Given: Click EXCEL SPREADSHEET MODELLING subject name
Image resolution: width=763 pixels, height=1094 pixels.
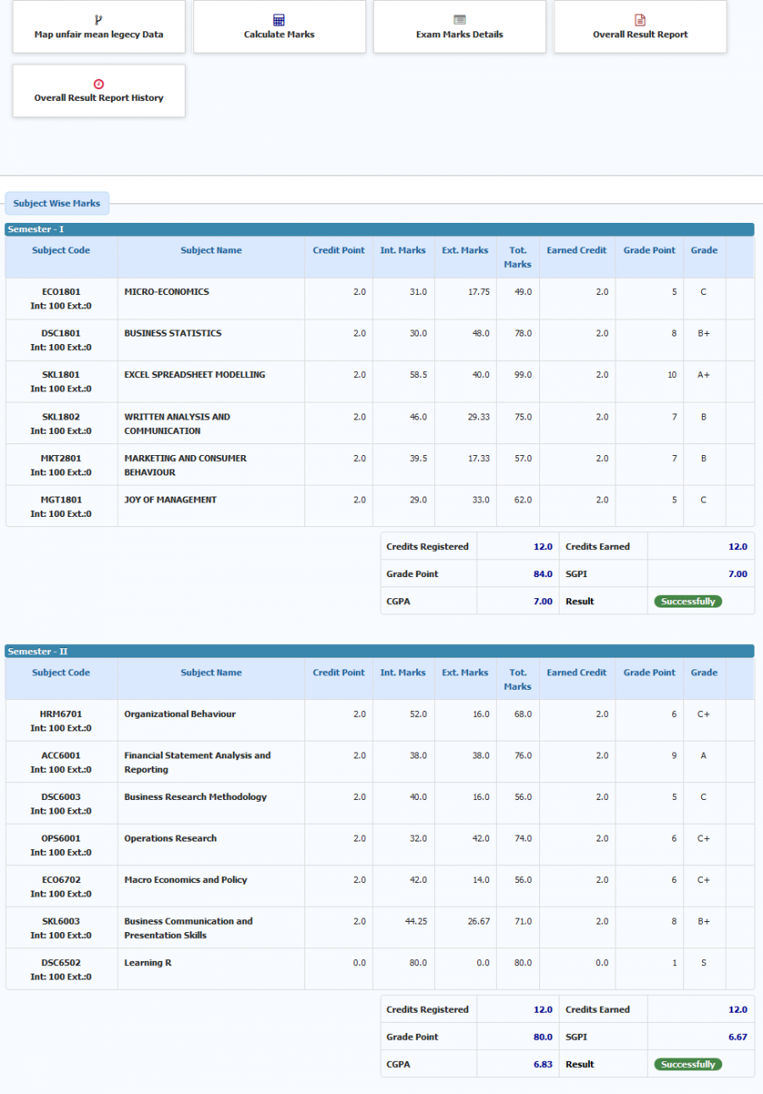Looking at the screenshot, I should tap(194, 375).
